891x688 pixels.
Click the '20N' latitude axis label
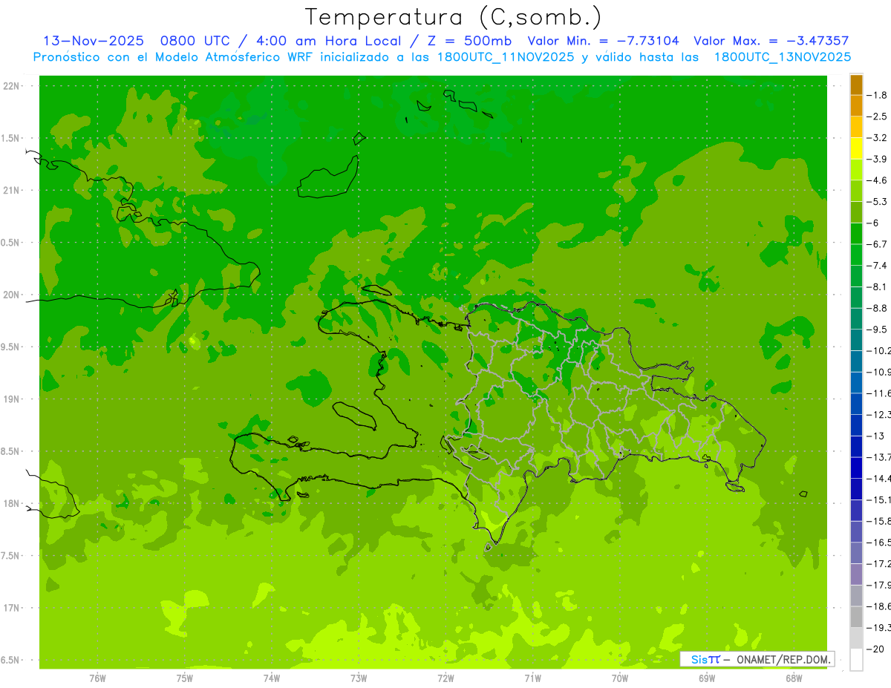(10, 295)
